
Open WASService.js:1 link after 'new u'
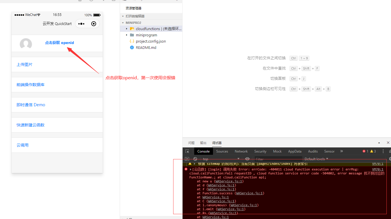pyautogui.click(x=229, y=181)
